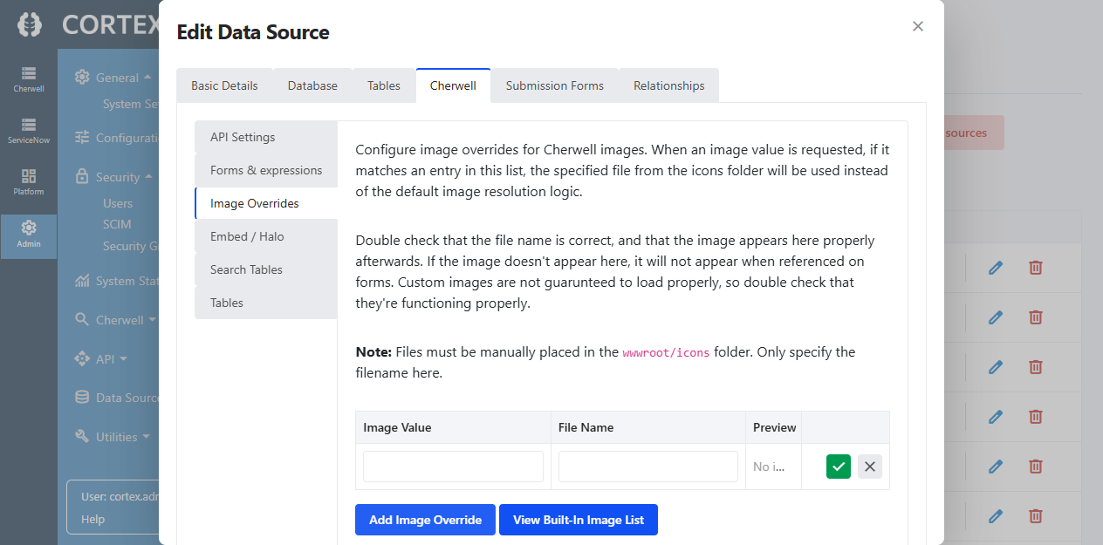This screenshot has width=1103, height=545.
Task: Open SCIM under Security
Action: pyautogui.click(x=117, y=224)
